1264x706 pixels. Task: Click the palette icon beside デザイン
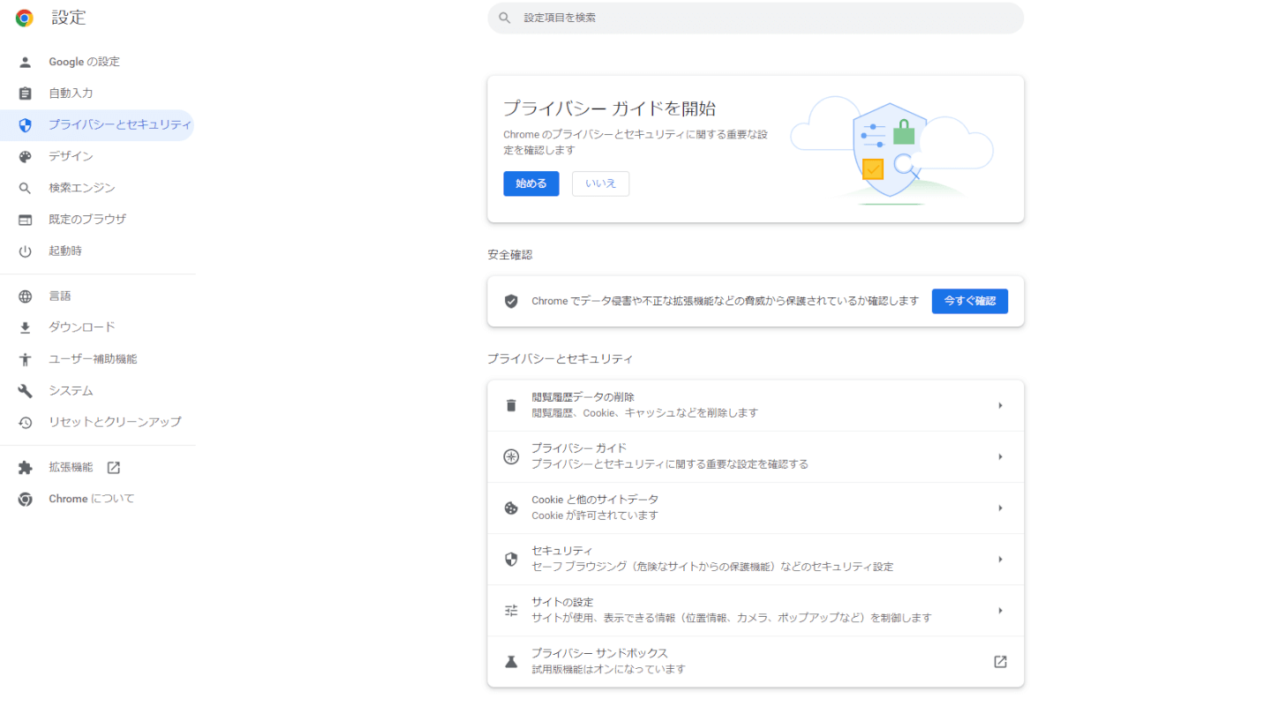point(25,157)
